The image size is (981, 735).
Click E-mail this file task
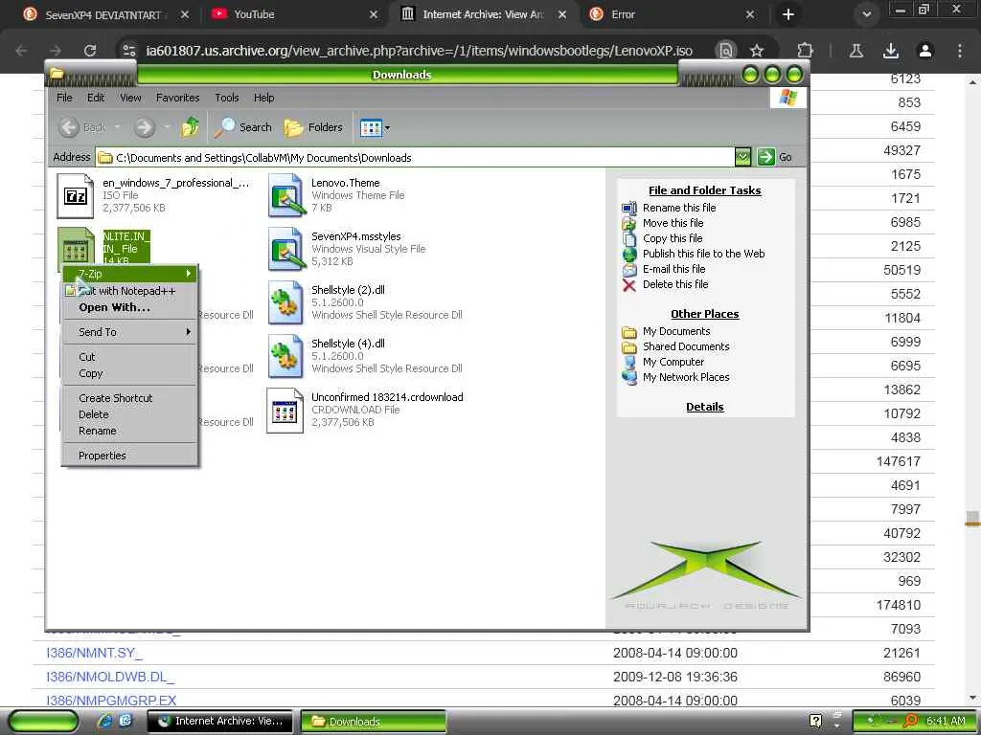tap(673, 269)
